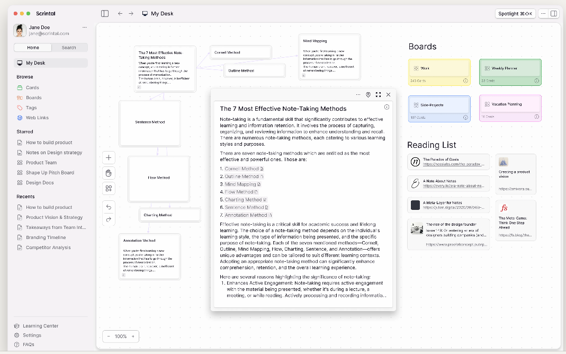The width and height of the screenshot is (566, 354).
Task: Open the top-right more options menu
Action: point(543,13)
